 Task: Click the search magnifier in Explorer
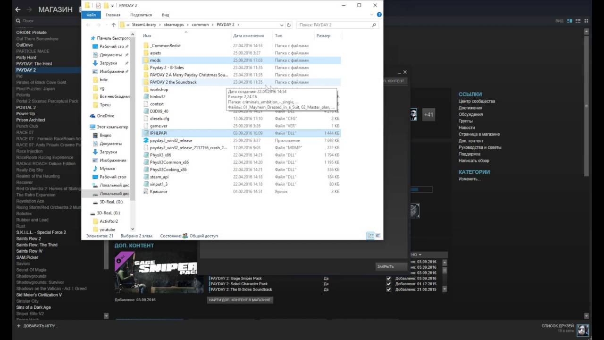click(x=374, y=25)
